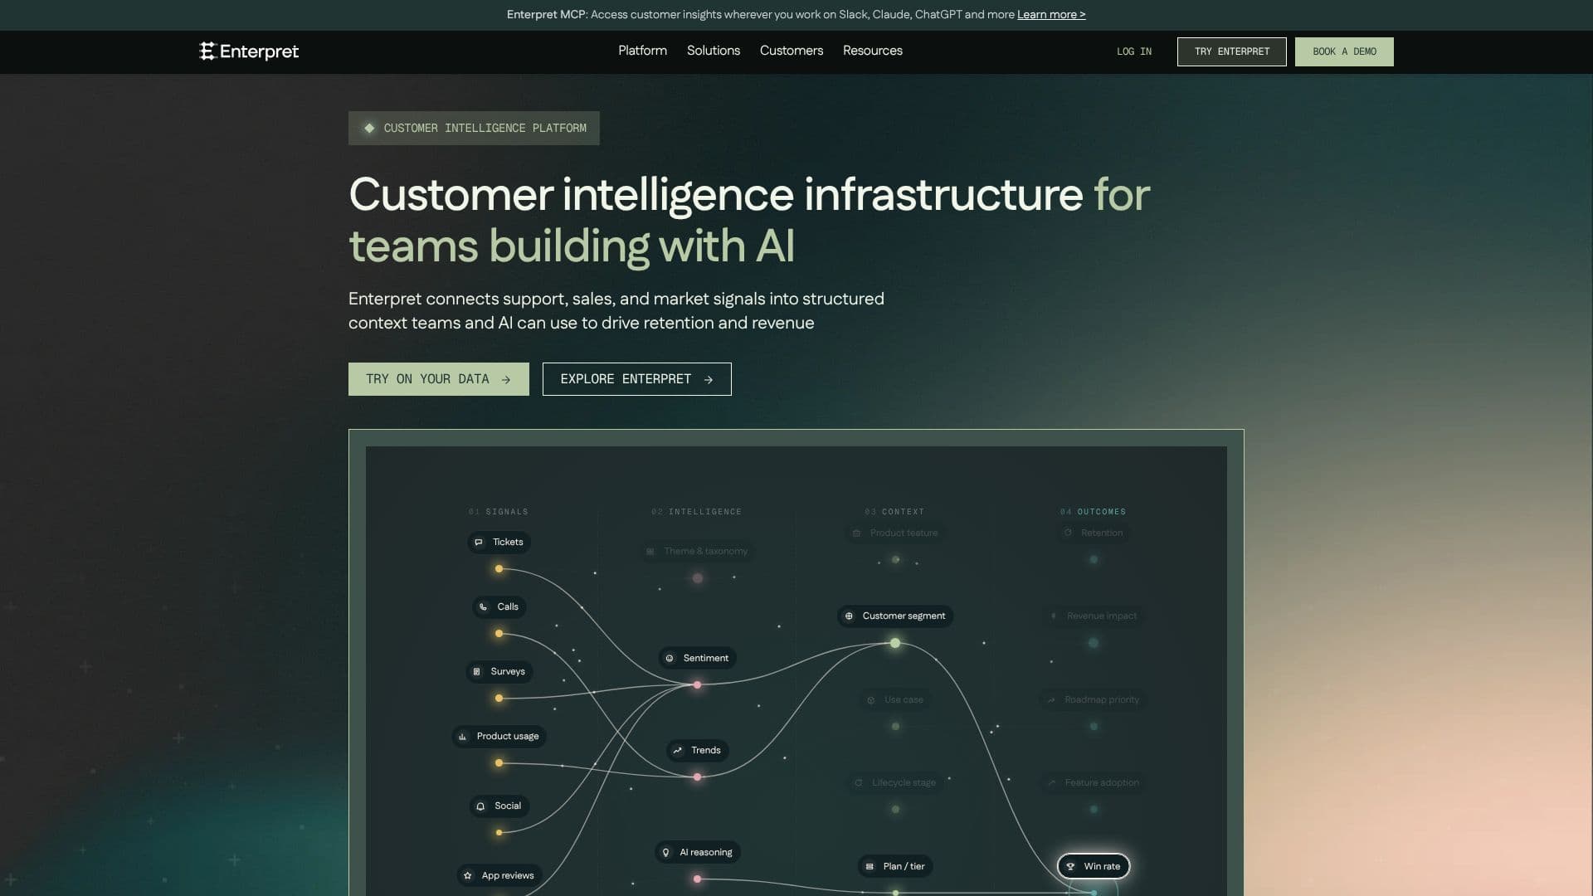1593x896 pixels.
Task: Click the Surveys clipboard icon
Action: tap(476, 672)
